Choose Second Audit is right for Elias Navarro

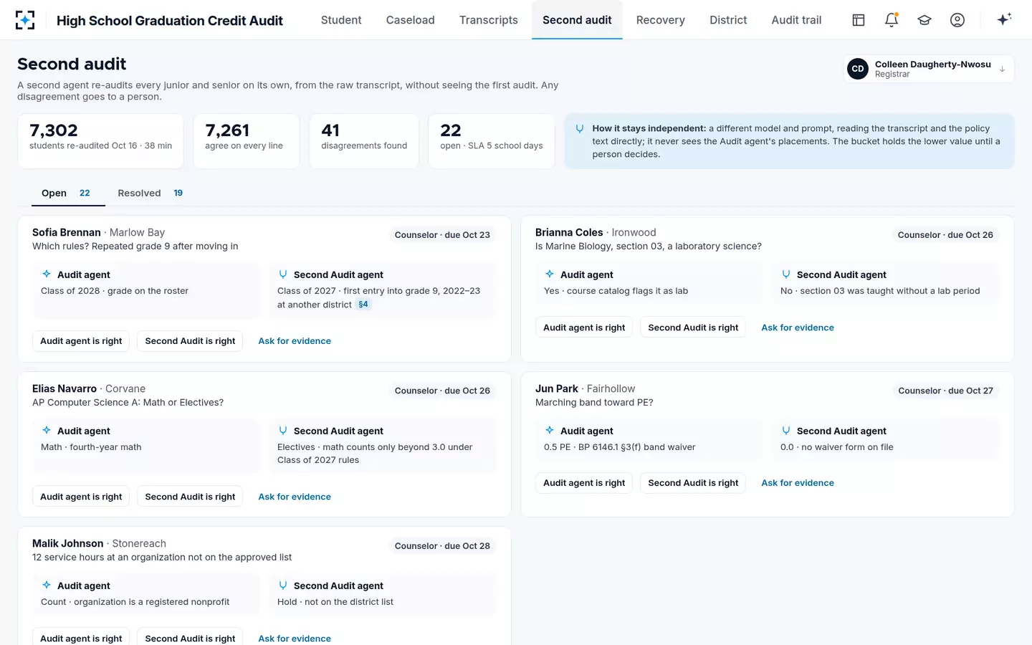coord(190,497)
